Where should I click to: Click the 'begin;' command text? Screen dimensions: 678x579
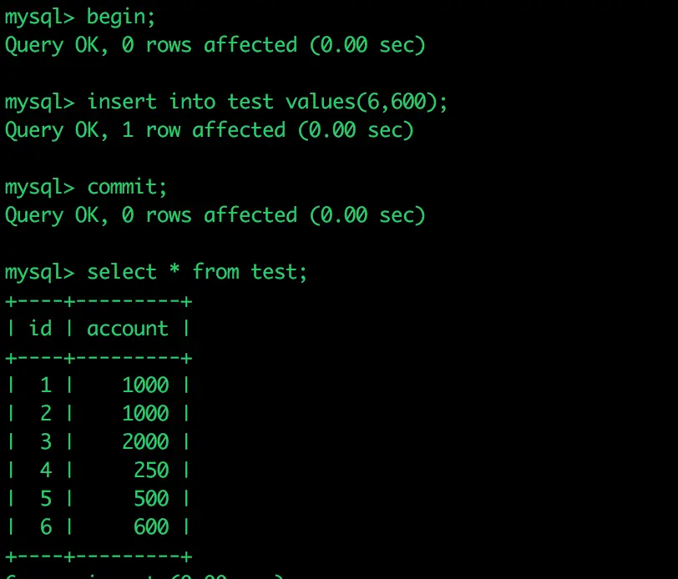point(120,18)
